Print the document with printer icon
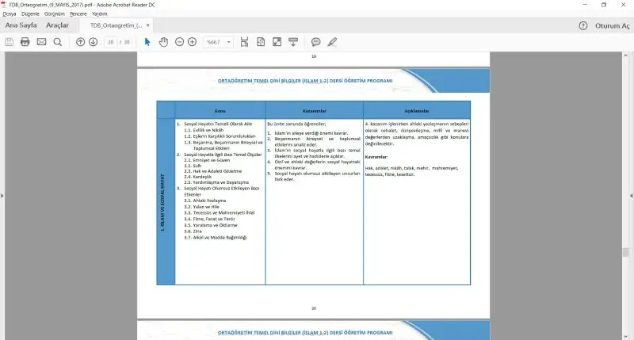 point(25,42)
